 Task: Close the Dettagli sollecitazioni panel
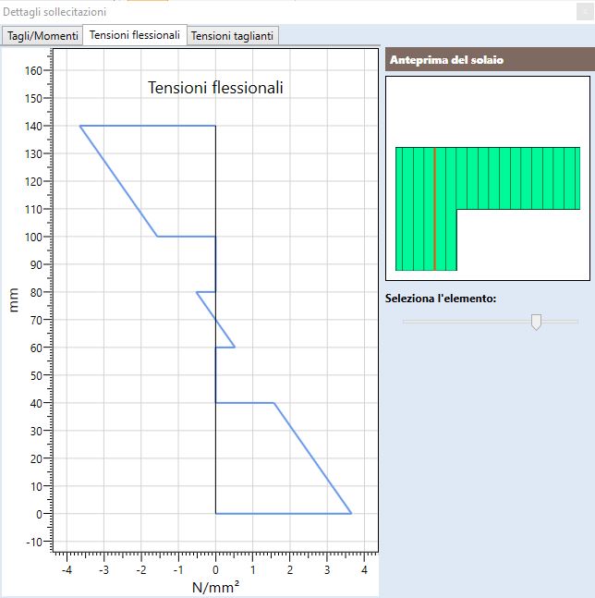(585, 12)
